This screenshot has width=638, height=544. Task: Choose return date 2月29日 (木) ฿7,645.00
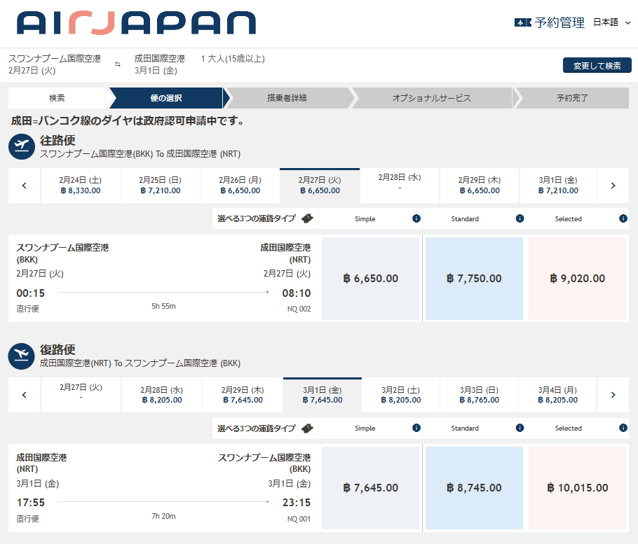tap(243, 395)
